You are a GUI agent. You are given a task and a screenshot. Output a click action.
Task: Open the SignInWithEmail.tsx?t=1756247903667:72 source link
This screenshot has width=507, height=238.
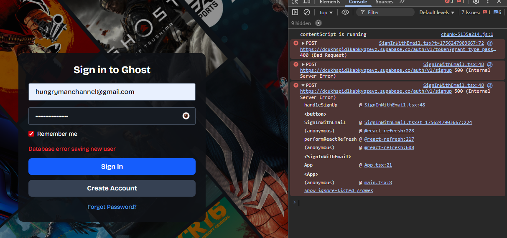pos(431,43)
